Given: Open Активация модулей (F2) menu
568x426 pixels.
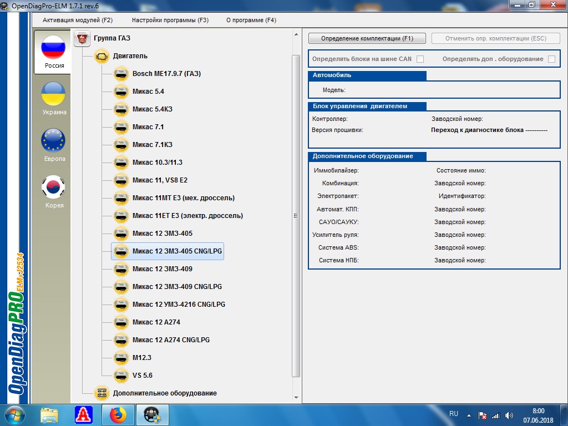Looking at the screenshot, I should [x=78, y=21].
